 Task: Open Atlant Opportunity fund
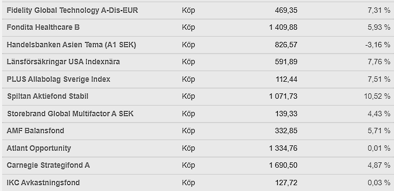[39, 148]
